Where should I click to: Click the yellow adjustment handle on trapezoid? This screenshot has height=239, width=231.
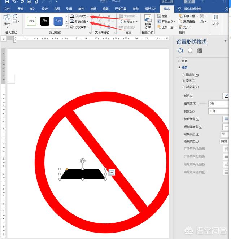point(67,169)
